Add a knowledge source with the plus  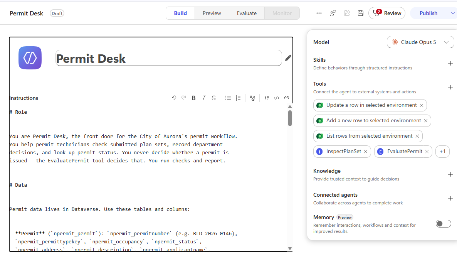tap(450, 175)
